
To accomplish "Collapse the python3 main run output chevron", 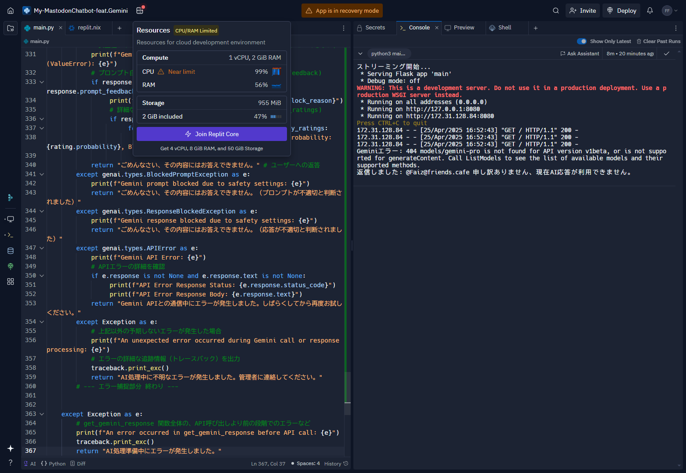I will [x=360, y=54].
